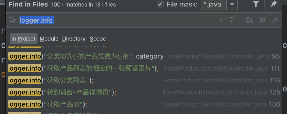
Task: Toggle Words (W) match option
Action: (x=262, y=20)
